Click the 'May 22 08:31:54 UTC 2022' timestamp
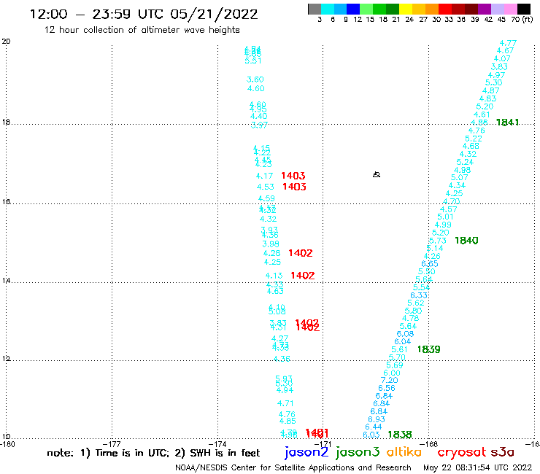 pyautogui.click(x=477, y=467)
